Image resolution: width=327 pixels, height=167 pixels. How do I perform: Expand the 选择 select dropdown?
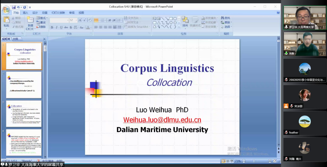[x=227, y=27]
